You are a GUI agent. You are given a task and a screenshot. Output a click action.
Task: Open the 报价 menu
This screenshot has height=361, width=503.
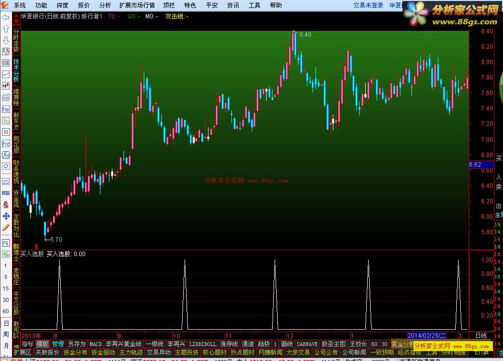84,5
